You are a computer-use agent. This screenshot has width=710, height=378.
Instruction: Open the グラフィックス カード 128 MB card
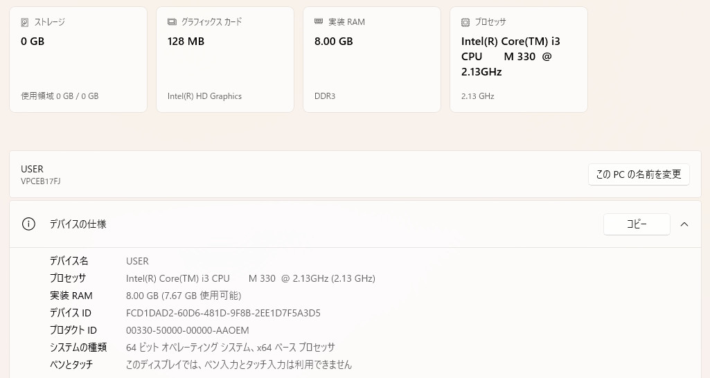coord(225,60)
